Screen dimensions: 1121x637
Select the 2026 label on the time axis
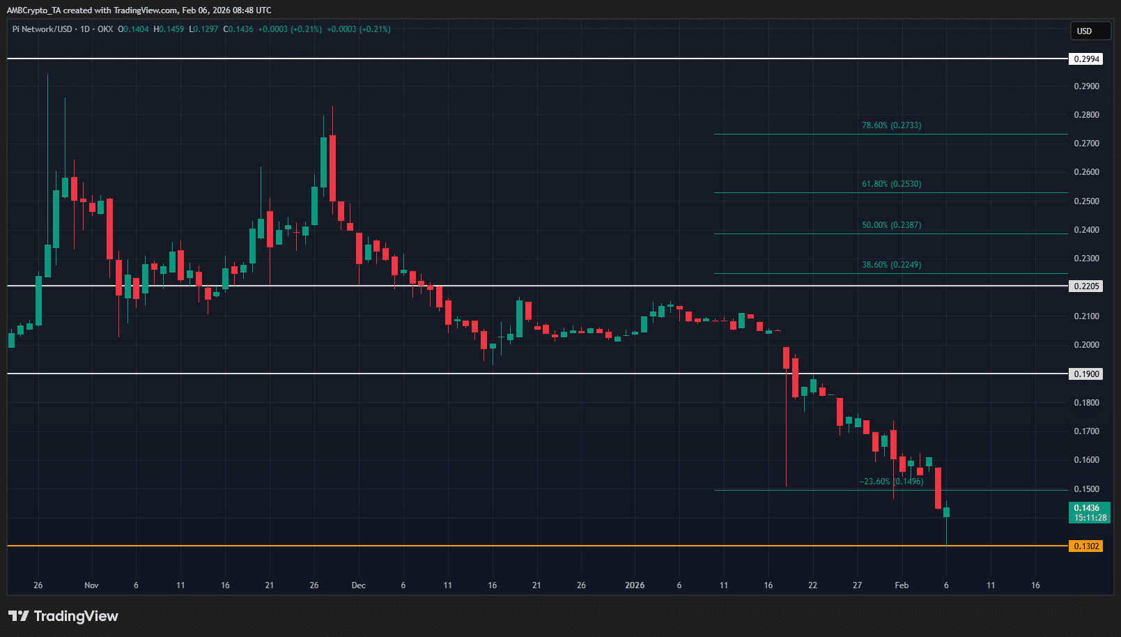pos(635,585)
